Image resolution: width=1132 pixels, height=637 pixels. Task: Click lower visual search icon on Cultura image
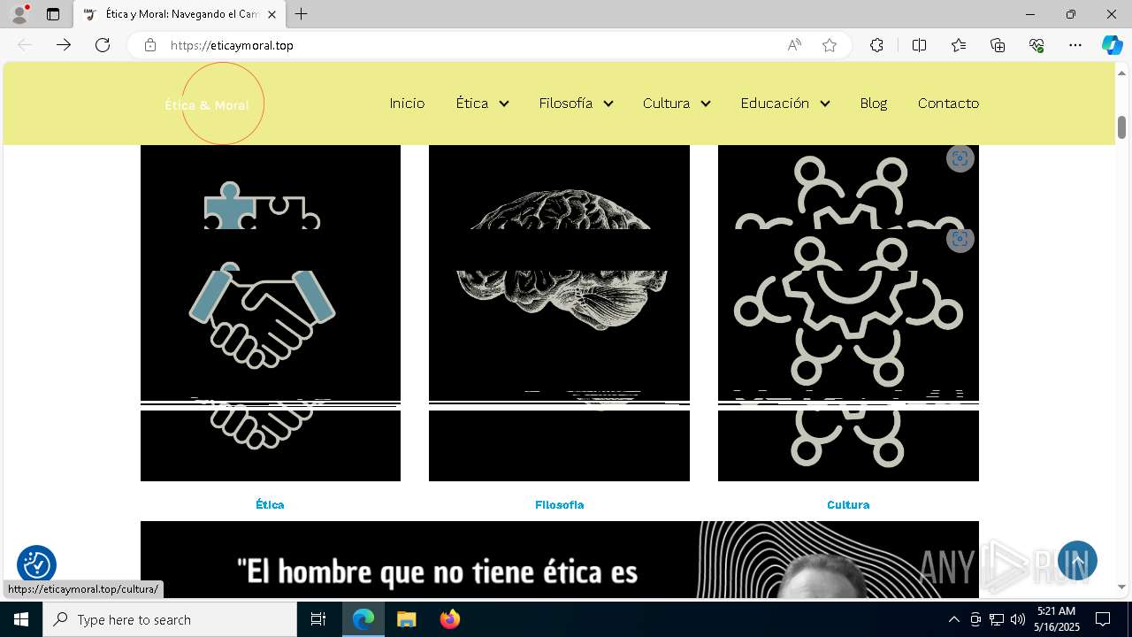tap(960, 239)
